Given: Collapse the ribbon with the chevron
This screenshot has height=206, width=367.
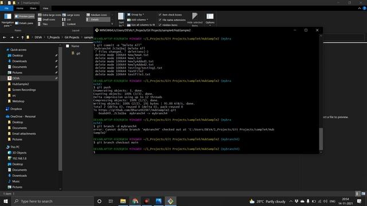Looking at the screenshot, I should [x=360, y=8].
